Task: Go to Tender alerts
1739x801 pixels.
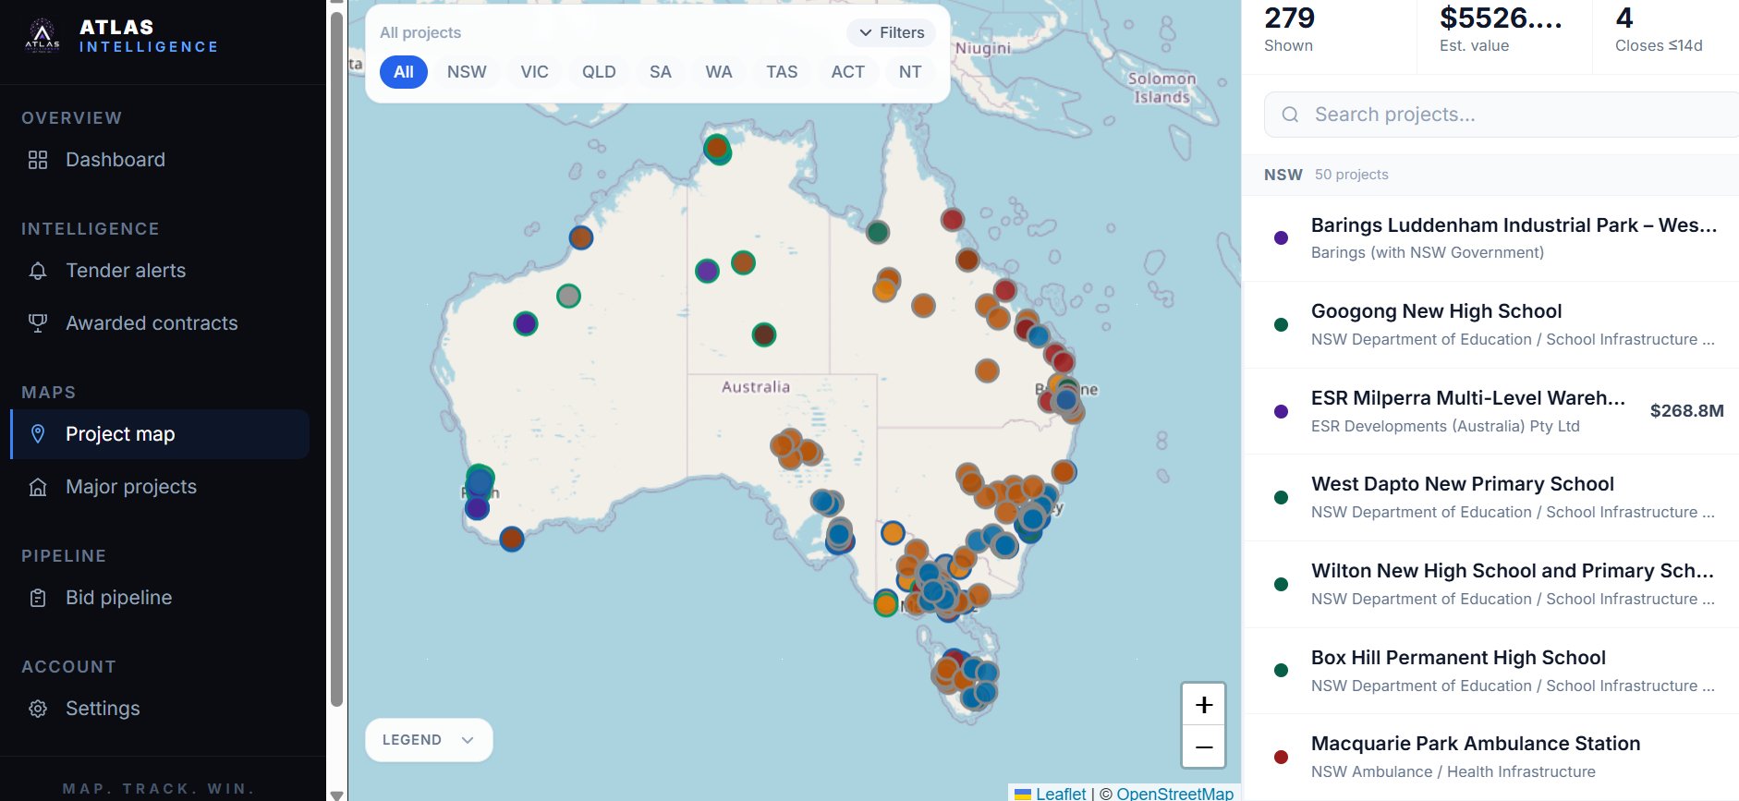Action: [x=160, y=271]
